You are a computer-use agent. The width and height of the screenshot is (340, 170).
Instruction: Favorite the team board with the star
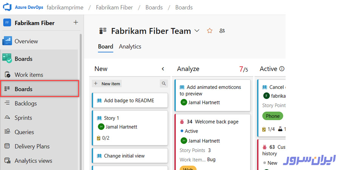click(x=209, y=31)
